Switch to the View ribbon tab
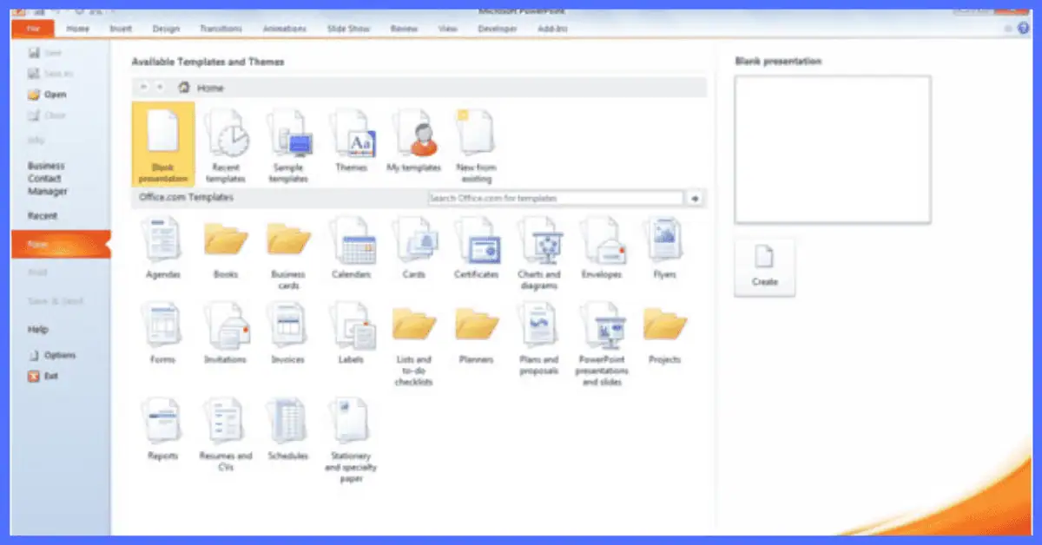This screenshot has width=1042, height=545. tap(448, 29)
